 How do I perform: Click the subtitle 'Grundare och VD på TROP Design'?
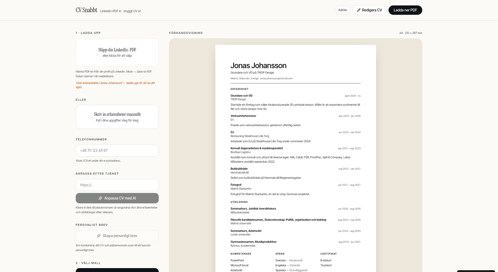[252, 72]
